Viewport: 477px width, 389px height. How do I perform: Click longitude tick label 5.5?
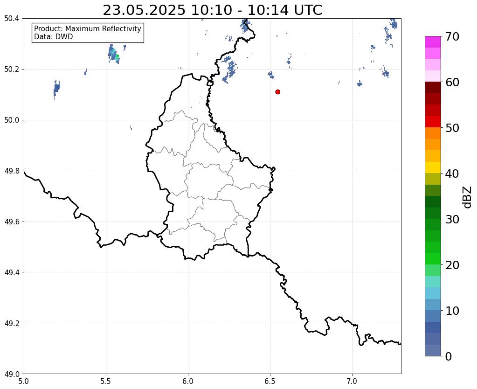pyautogui.click(x=106, y=381)
